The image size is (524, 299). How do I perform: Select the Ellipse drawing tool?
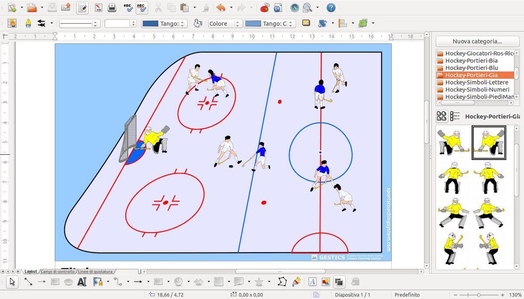pos(68,282)
